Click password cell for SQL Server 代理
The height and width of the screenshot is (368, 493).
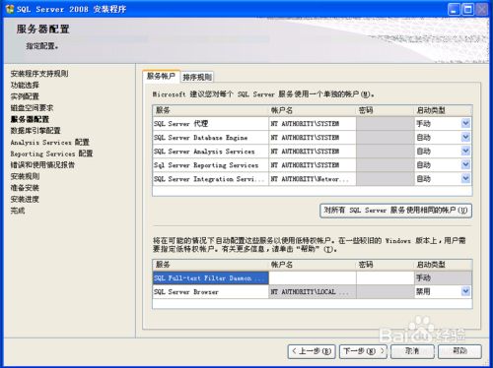[x=386, y=124]
